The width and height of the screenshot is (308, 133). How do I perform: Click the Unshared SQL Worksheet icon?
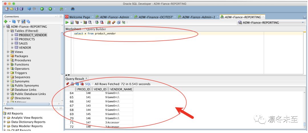109,22
